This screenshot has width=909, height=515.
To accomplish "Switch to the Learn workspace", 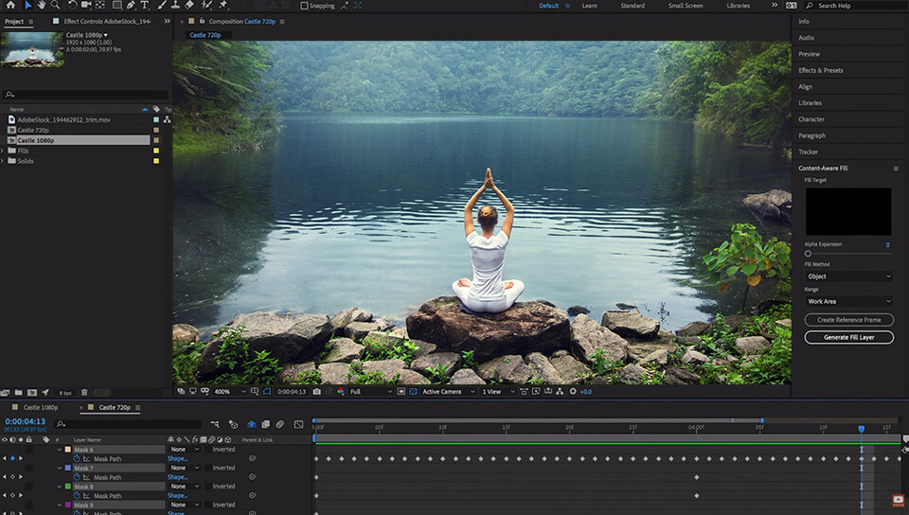I will tap(589, 6).
